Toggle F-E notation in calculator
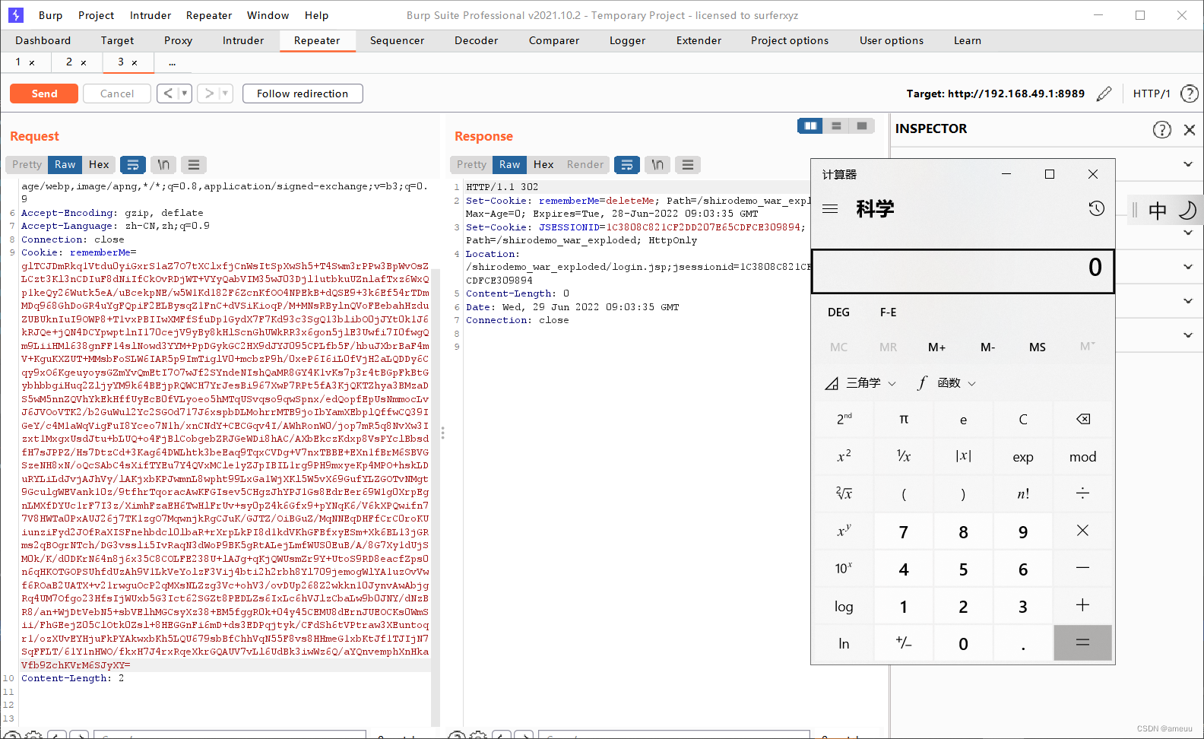Screen dimensions: 1204x739 [889, 312]
